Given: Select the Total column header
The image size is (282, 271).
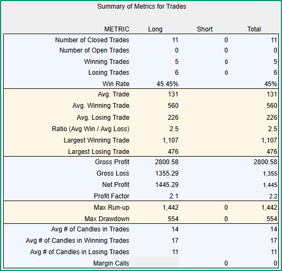Looking at the screenshot, I should click(254, 29).
